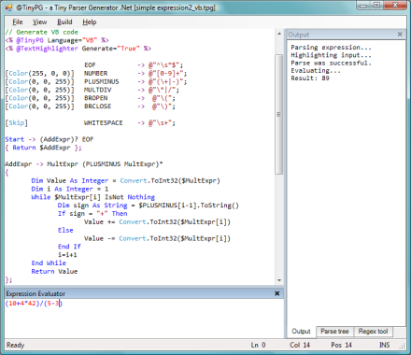Open the View menu
Screen dimensions: 411x355
[40, 22]
